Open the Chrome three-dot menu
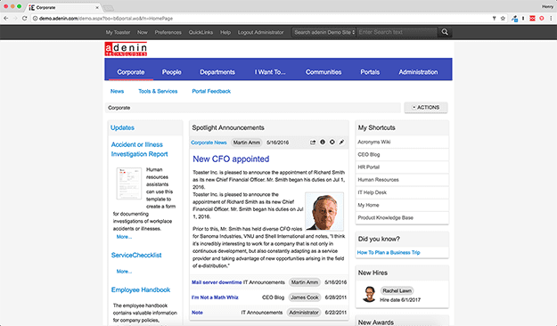 pos(551,18)
